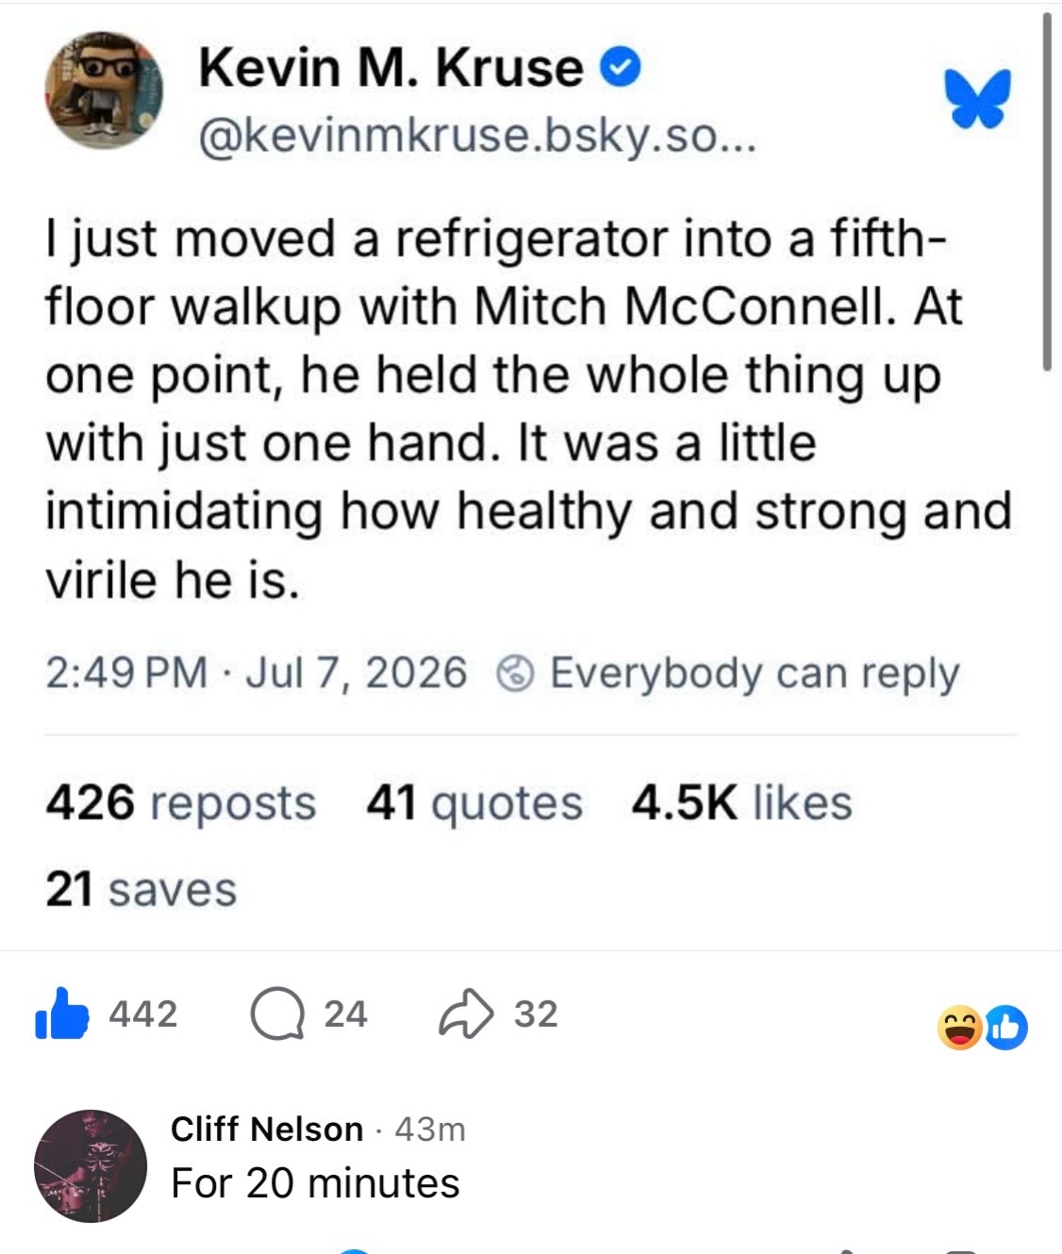Open comments via the speech bubble icon

(x=275, y=1015)
